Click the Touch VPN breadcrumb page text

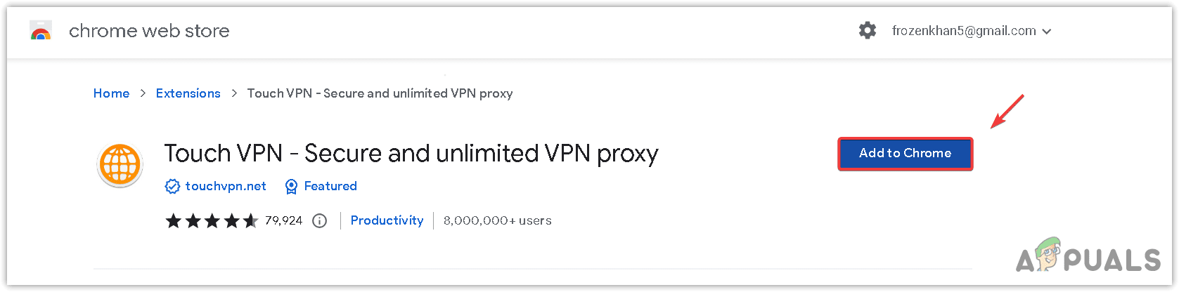[380, 93]
